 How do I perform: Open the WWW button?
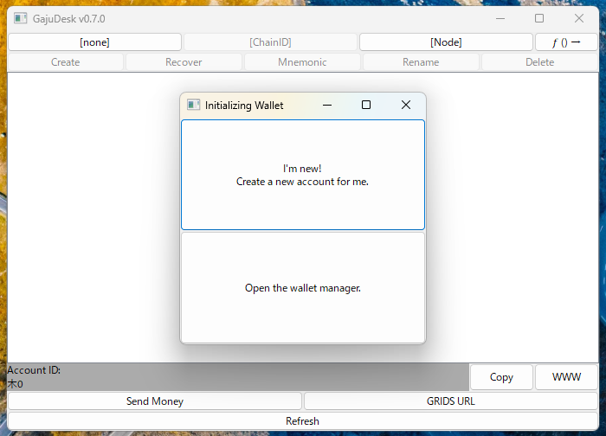point(566,377)
